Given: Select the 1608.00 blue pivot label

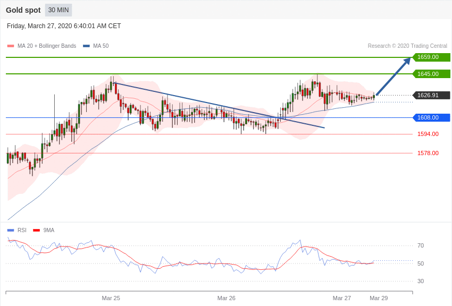Looking at the screenshot, I should (431, 117).
